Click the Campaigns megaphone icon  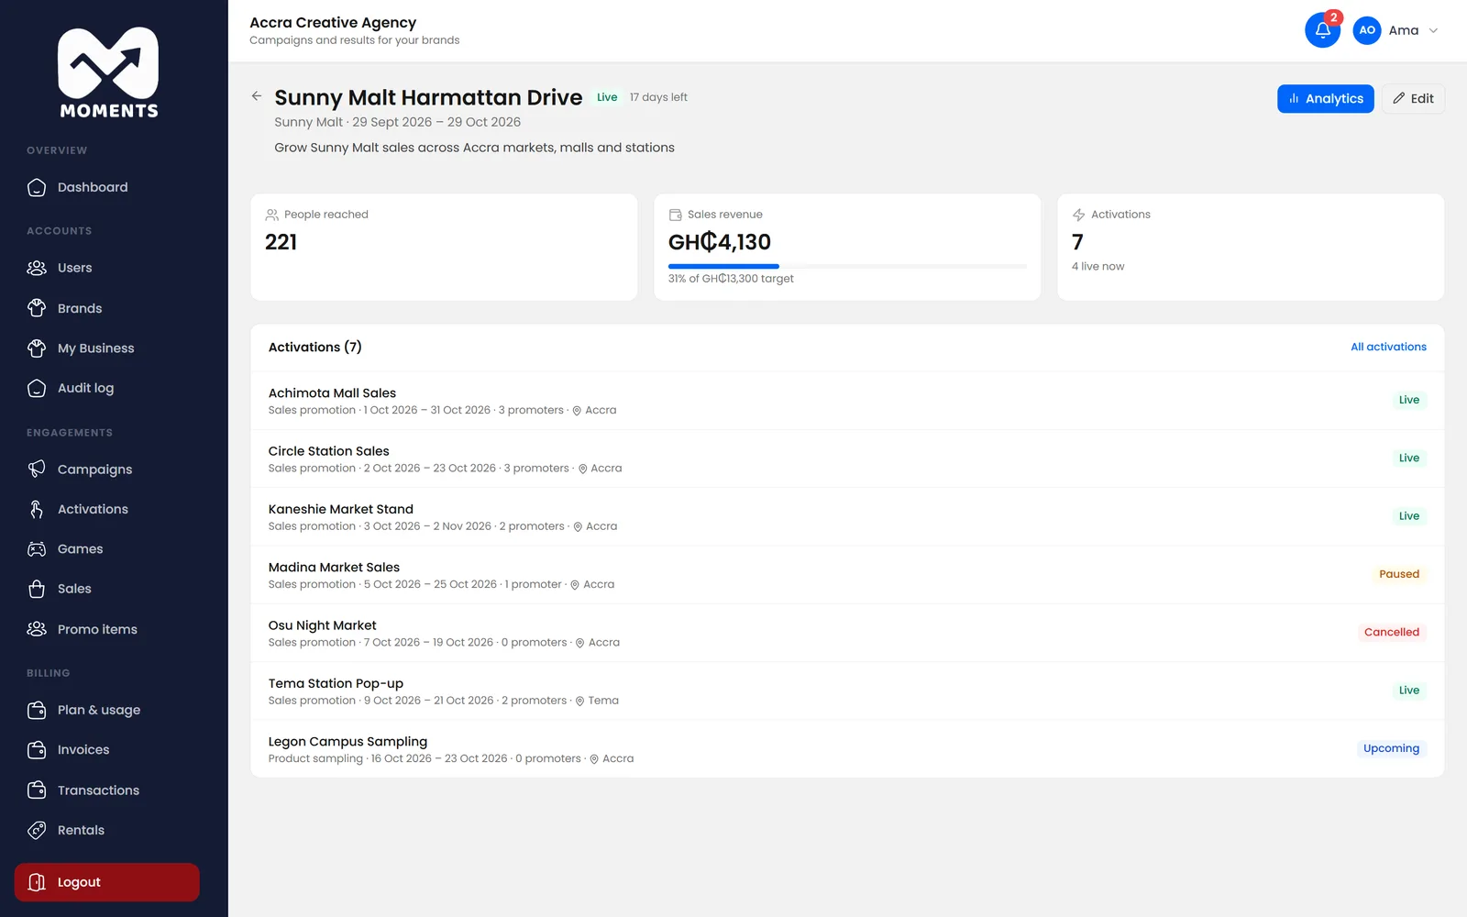click(x=37, y=469)
